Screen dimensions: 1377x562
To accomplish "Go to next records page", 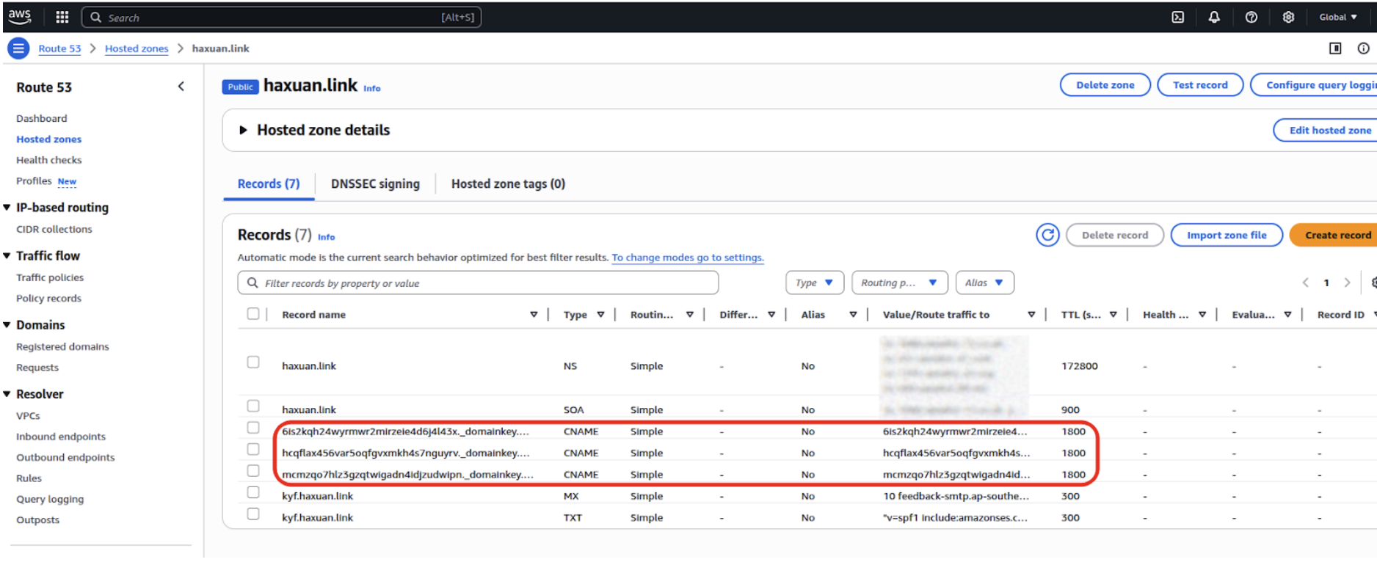I will click(1347, 282).
